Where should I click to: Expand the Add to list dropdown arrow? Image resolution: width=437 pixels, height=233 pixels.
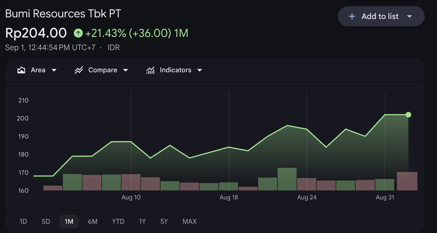tap(409, 17)
